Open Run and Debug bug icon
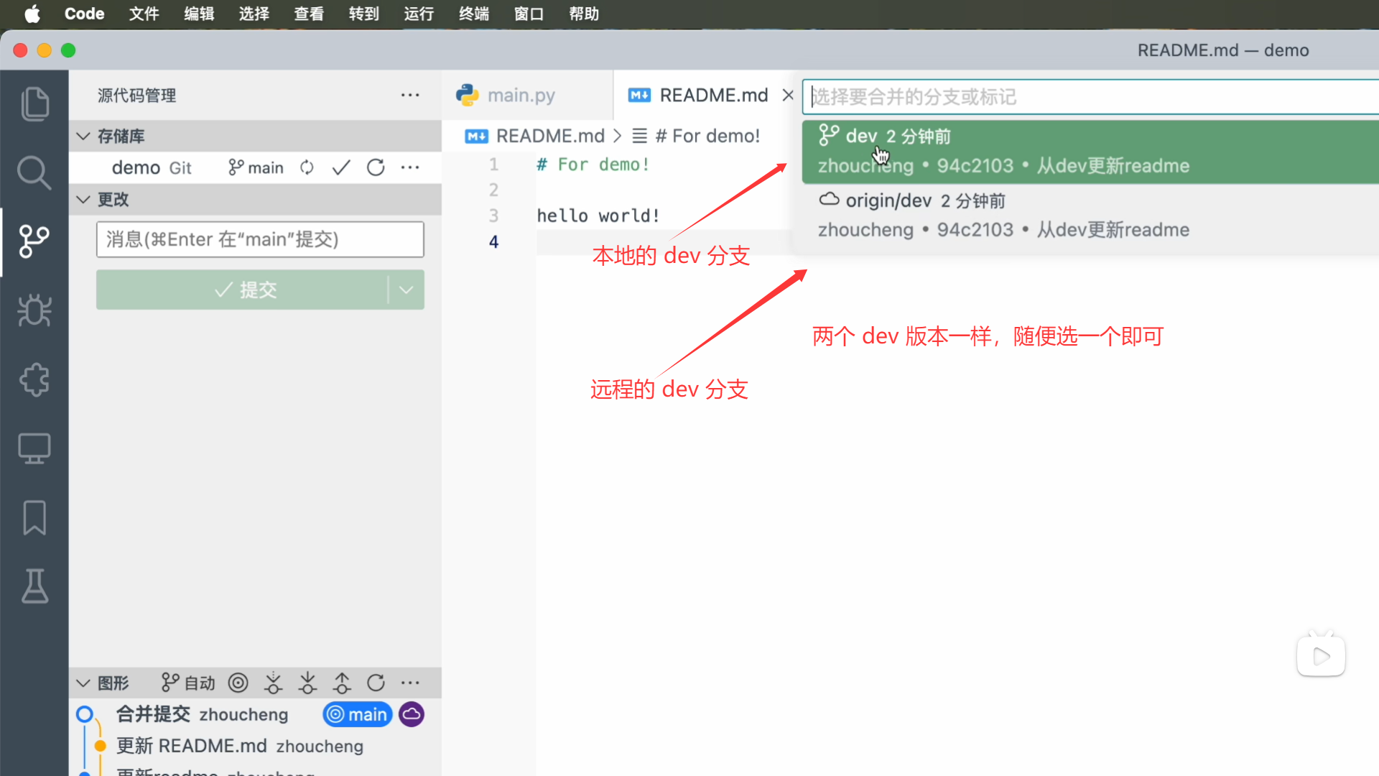The image size is (1379, 776). [x=34, y=310]
